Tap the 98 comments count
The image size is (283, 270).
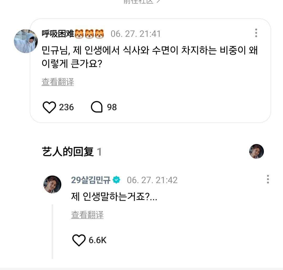click(x=112, y=107)
